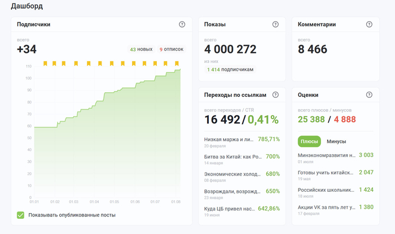Viewport: 395px width, 234px height.
Task: Switch to Минусы tab
Action: point(336,142)
